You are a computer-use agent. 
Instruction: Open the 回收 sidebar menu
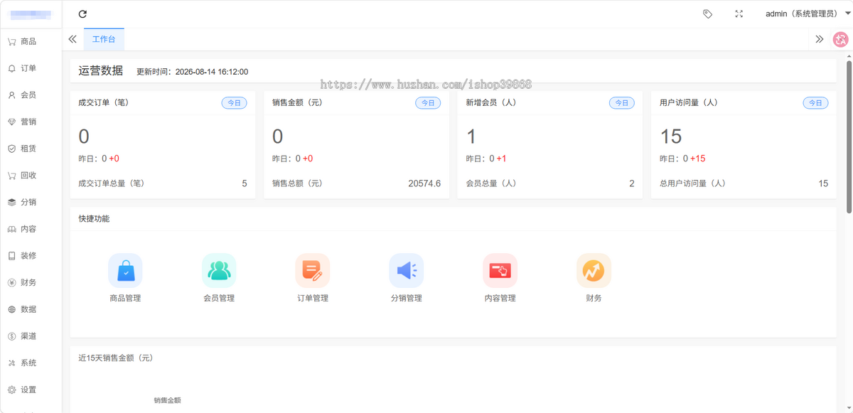(x=31, y=175)
